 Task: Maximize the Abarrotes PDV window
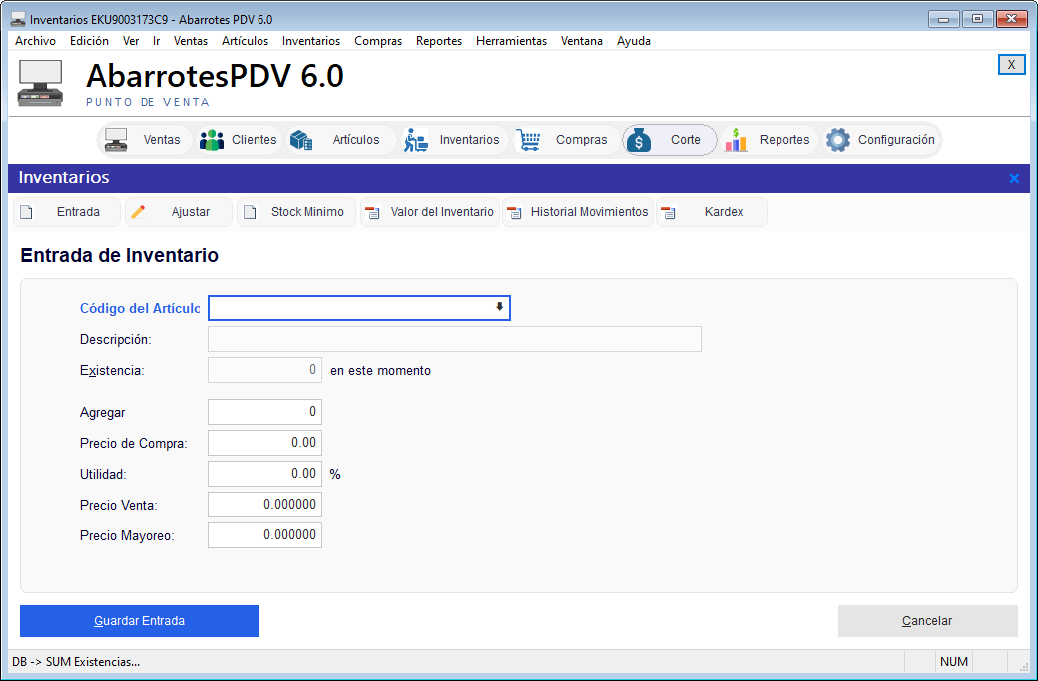tap(977, 19)
